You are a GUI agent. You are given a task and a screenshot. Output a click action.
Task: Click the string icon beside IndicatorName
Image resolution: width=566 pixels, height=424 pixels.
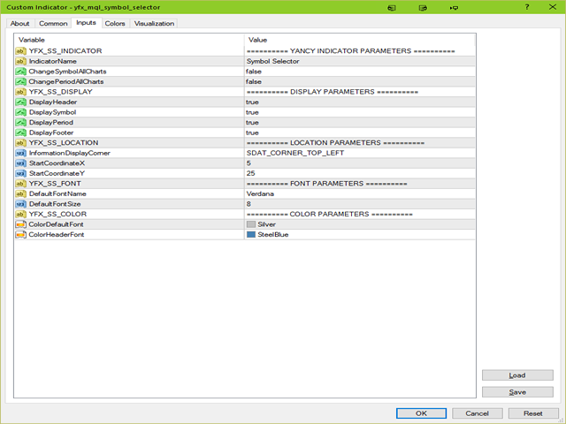pyautogui.click(x=20, y=61)
